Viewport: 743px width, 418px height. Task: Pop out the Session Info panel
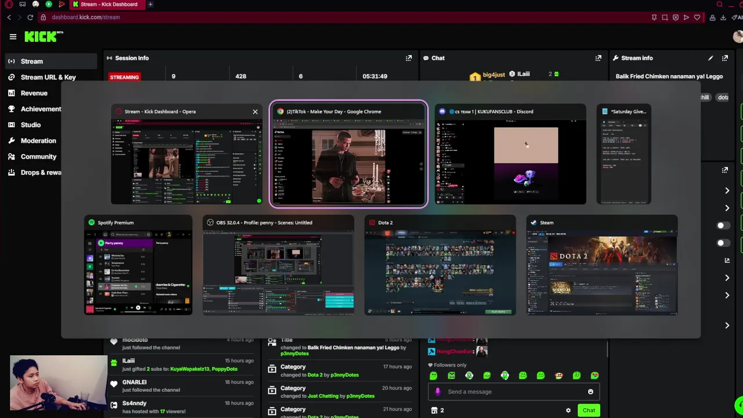409,58
